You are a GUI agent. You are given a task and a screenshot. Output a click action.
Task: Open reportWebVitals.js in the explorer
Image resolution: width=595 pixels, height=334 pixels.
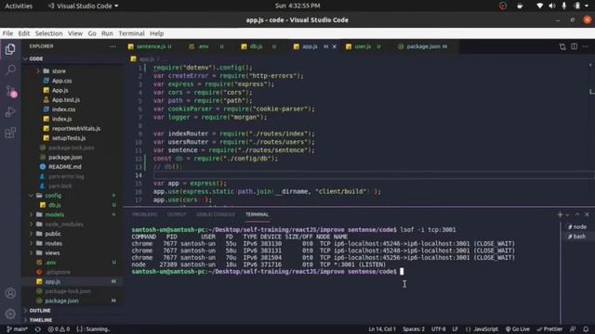tap(76, 129)
